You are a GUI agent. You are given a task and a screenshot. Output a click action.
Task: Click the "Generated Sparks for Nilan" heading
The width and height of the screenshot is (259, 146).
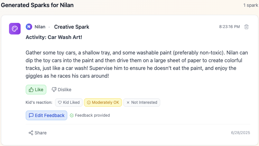pyautogui.click(x=37, y=5)
